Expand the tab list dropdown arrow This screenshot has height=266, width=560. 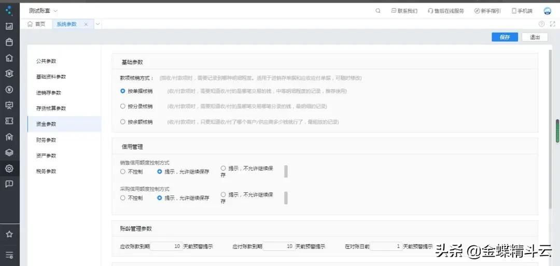pyautogui.click(x=97, y=24)
